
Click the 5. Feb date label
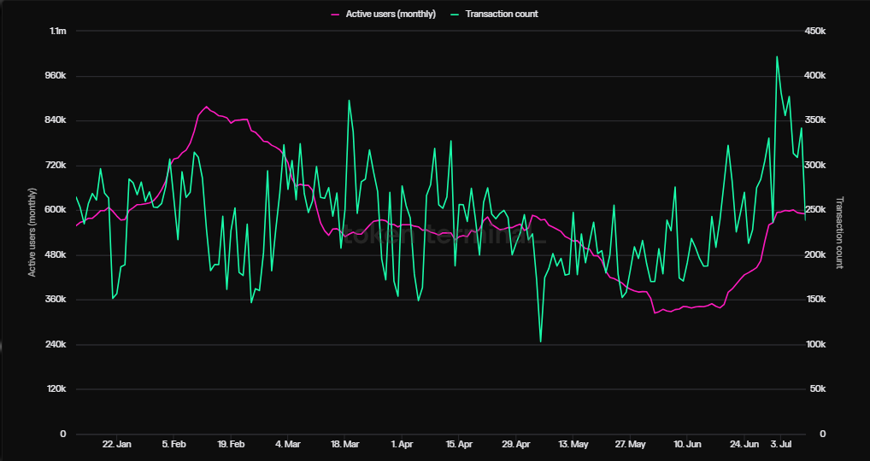tap(173, 445)
